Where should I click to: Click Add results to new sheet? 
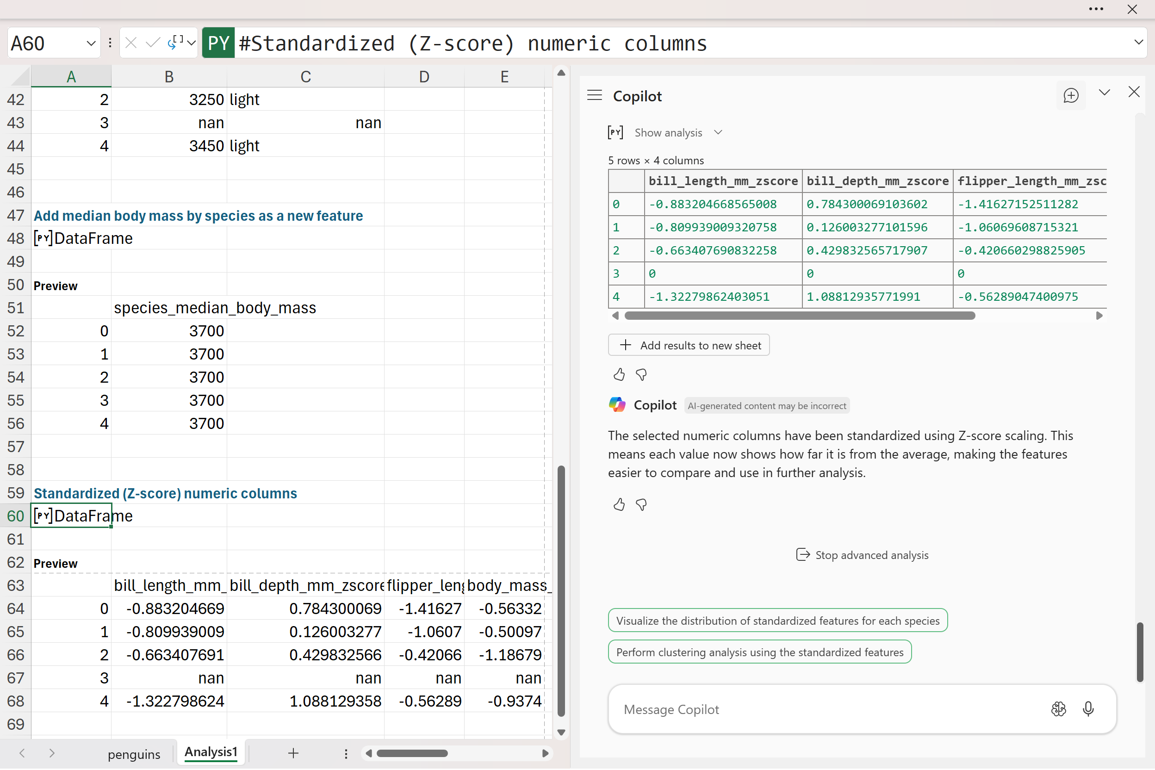[689, 345]
